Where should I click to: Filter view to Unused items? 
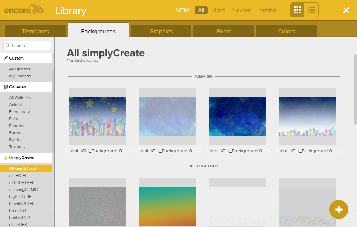click(242, 10)
